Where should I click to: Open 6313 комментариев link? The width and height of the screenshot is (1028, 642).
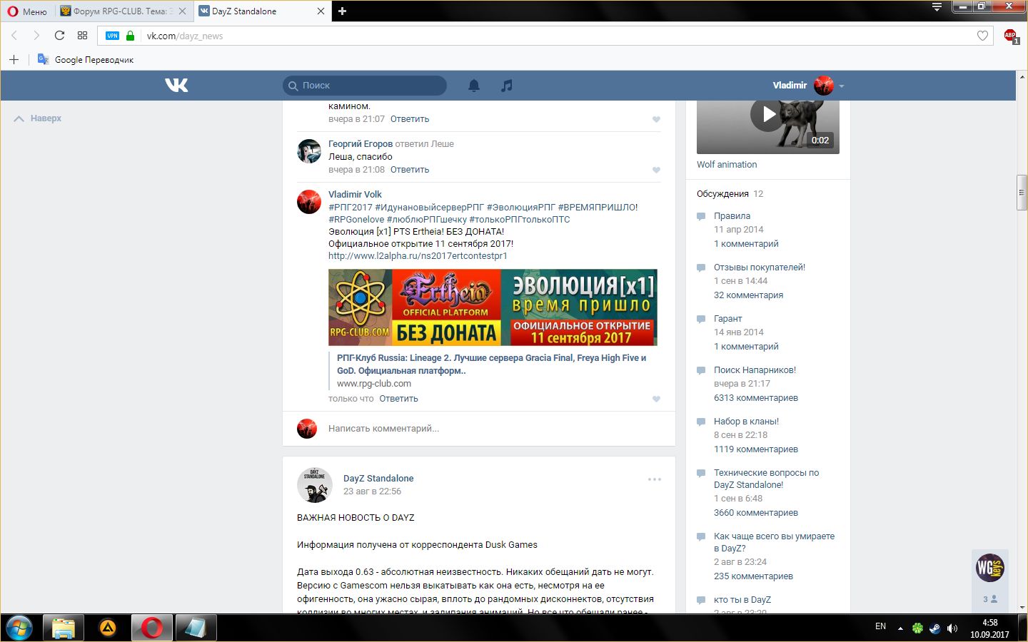[x=756, y=398]
